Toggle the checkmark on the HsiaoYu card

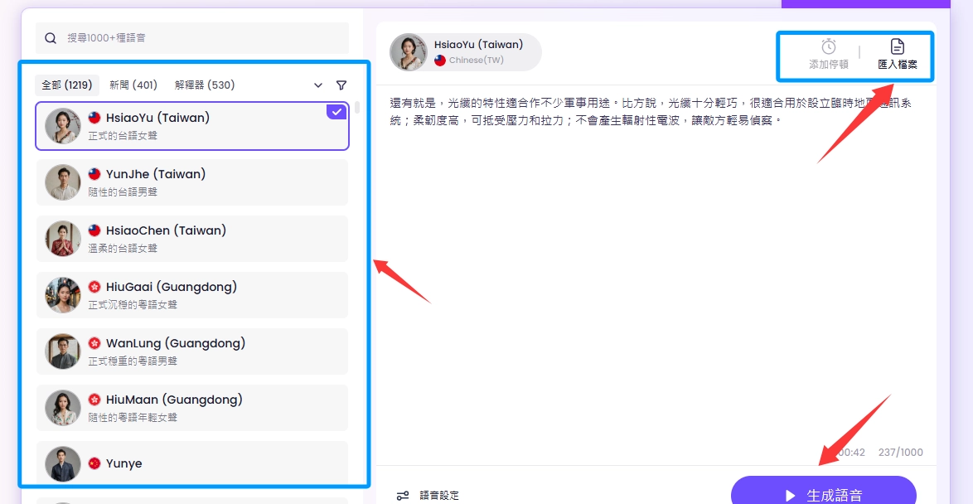(336, 112)
